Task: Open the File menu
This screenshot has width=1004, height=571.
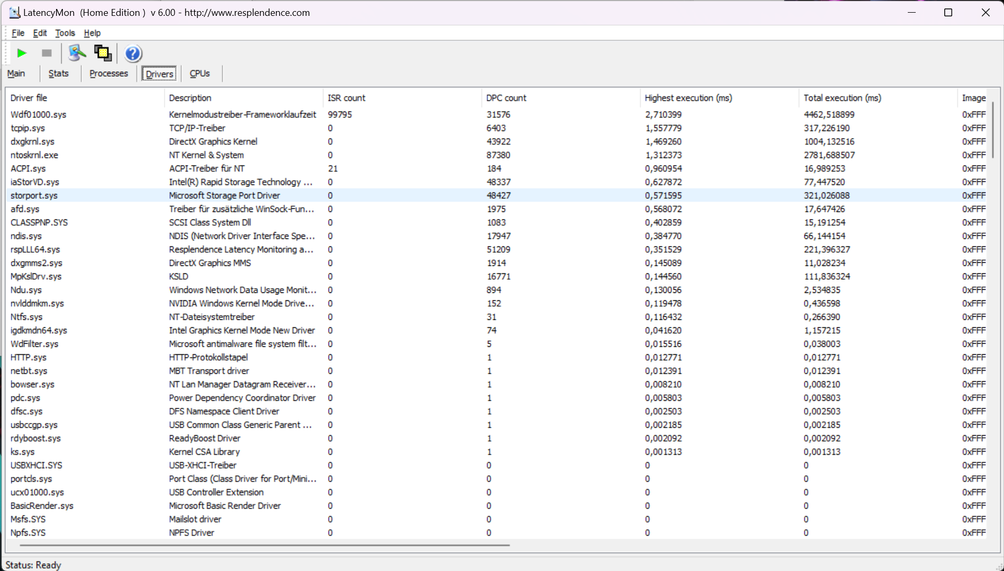Action: (18, 33)
